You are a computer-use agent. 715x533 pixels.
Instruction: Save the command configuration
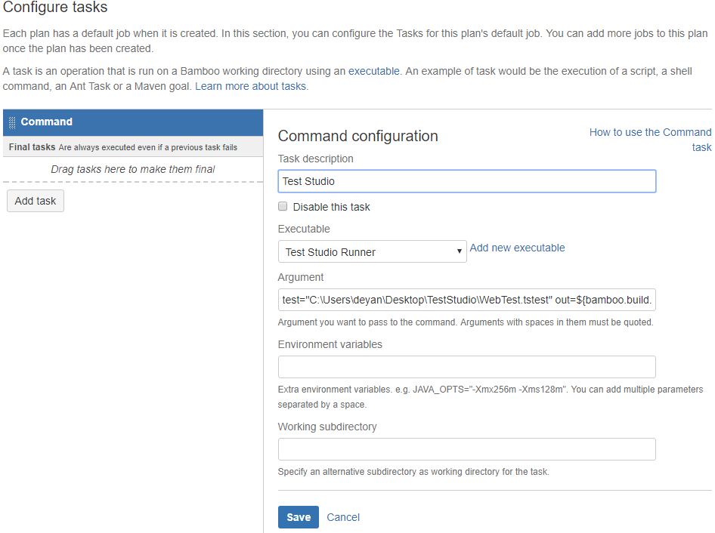(x=299, y=517)
